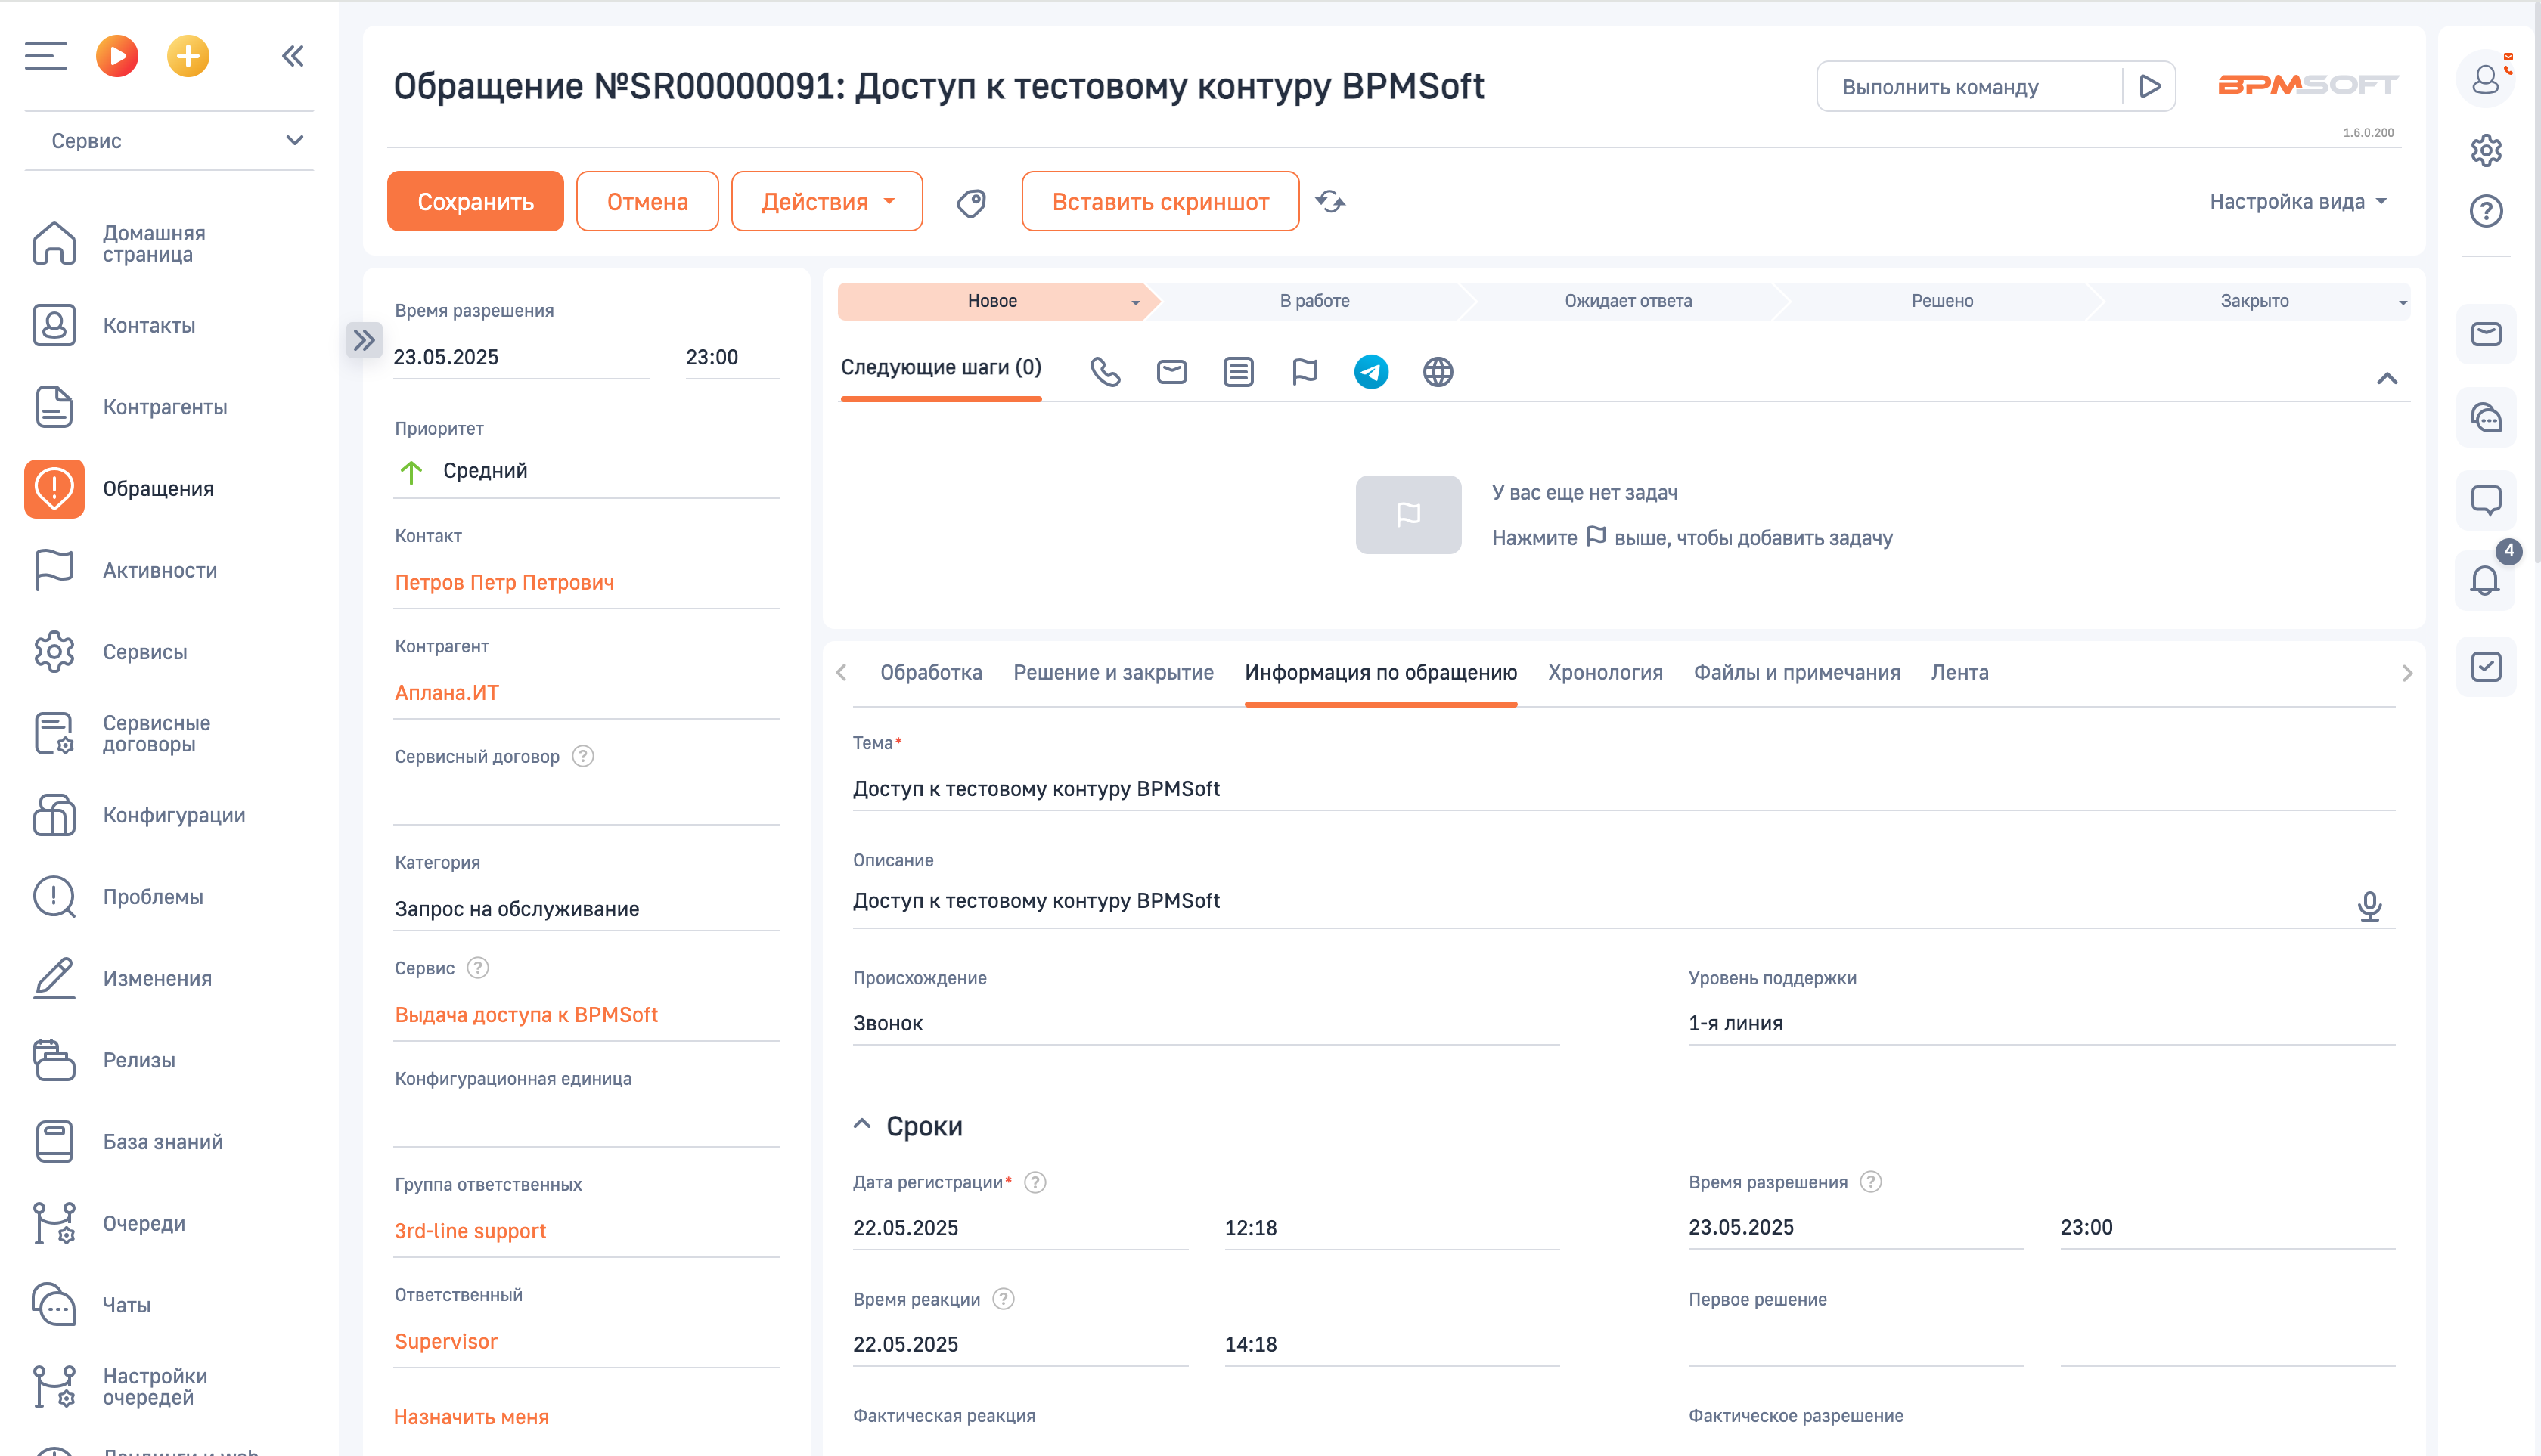
Task: Collapse the Сроки section
Action: tap(862, 1125)
